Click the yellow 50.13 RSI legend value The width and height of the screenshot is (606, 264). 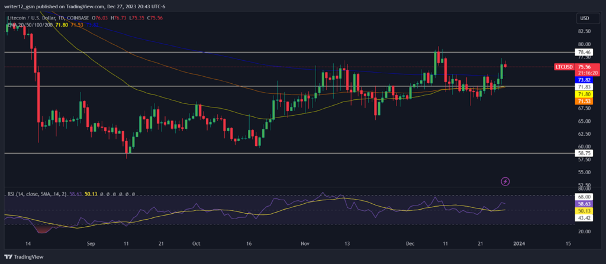click(91, 194)
